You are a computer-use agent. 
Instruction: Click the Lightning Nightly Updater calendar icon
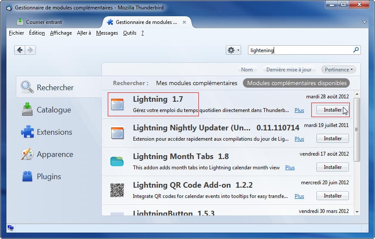(117, 133)
